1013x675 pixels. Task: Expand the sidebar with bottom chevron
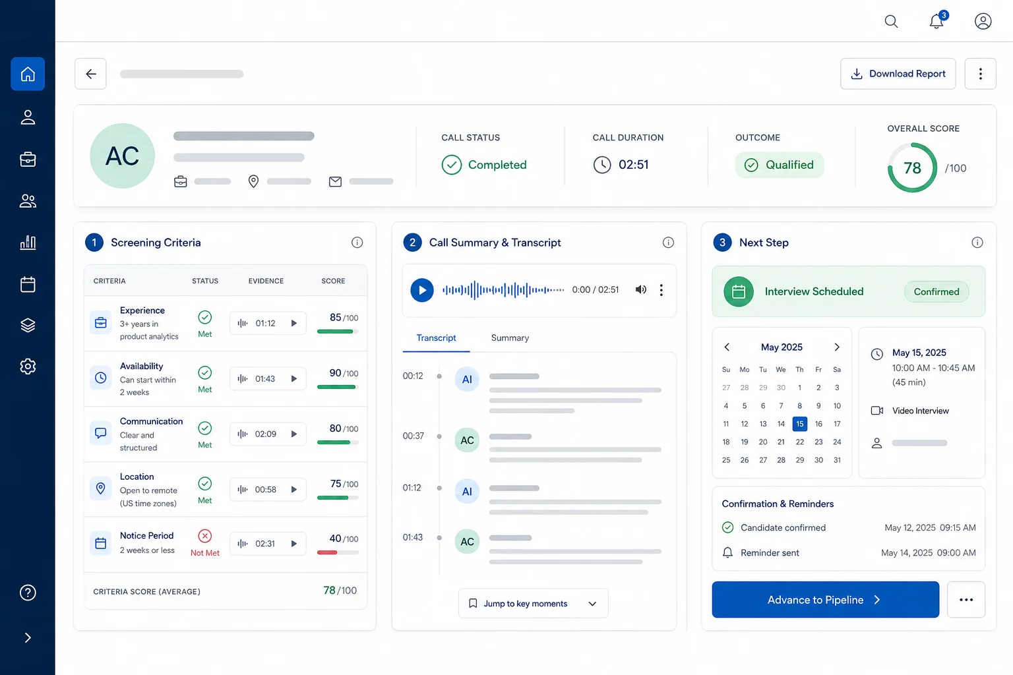[28, 637]
